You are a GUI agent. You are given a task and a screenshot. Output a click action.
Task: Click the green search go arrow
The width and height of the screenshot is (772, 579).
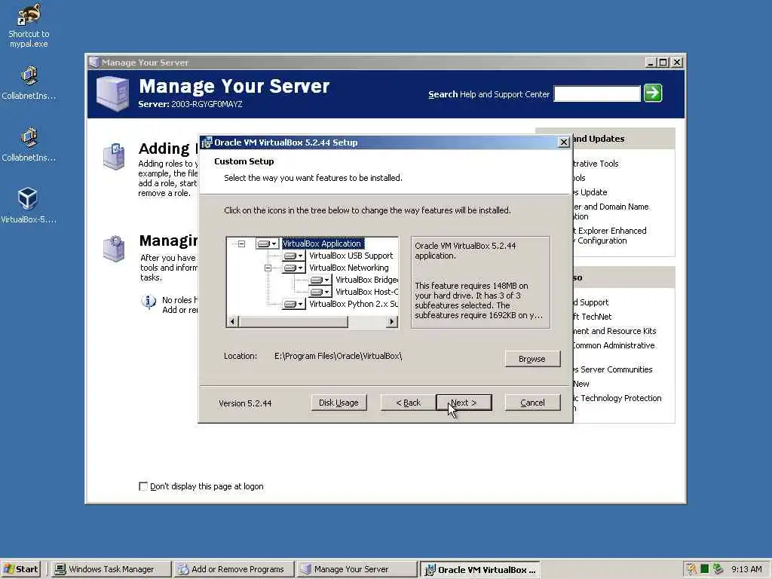(x=653, y=93)
